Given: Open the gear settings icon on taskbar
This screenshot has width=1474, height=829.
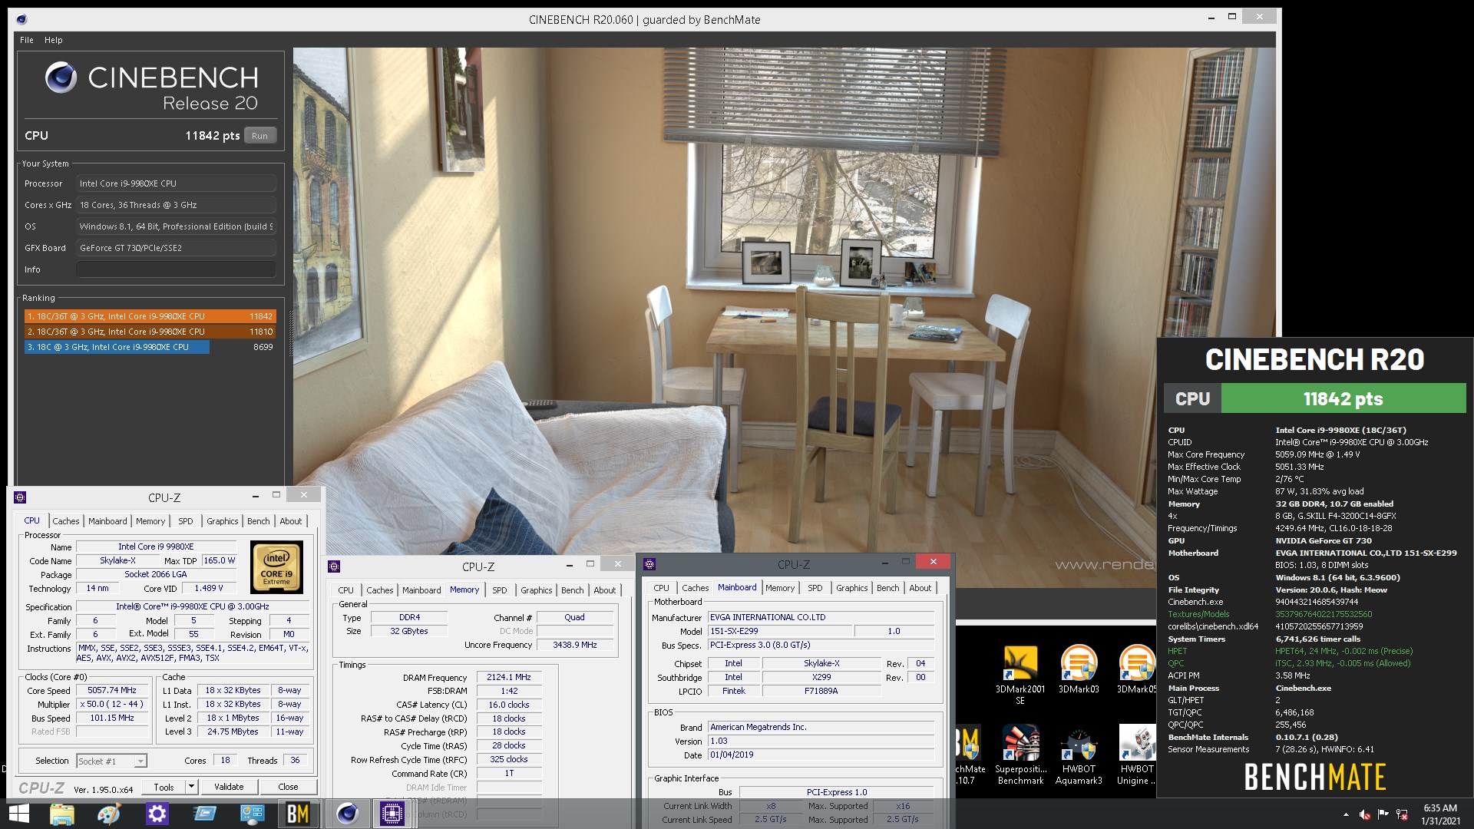Looking at the screenshot, I should pos(157,814).
